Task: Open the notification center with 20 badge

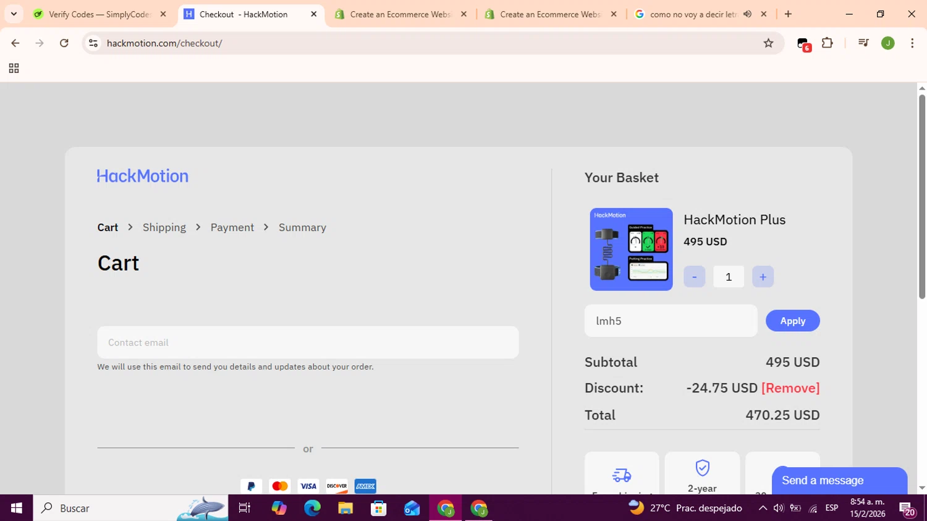Action: [x=907, y=509]
